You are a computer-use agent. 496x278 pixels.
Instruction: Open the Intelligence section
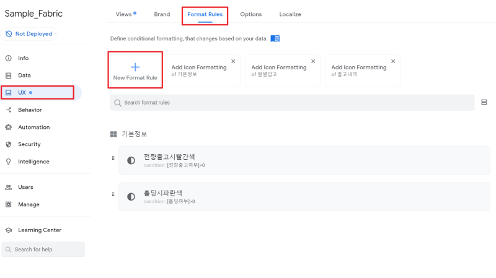33,162
